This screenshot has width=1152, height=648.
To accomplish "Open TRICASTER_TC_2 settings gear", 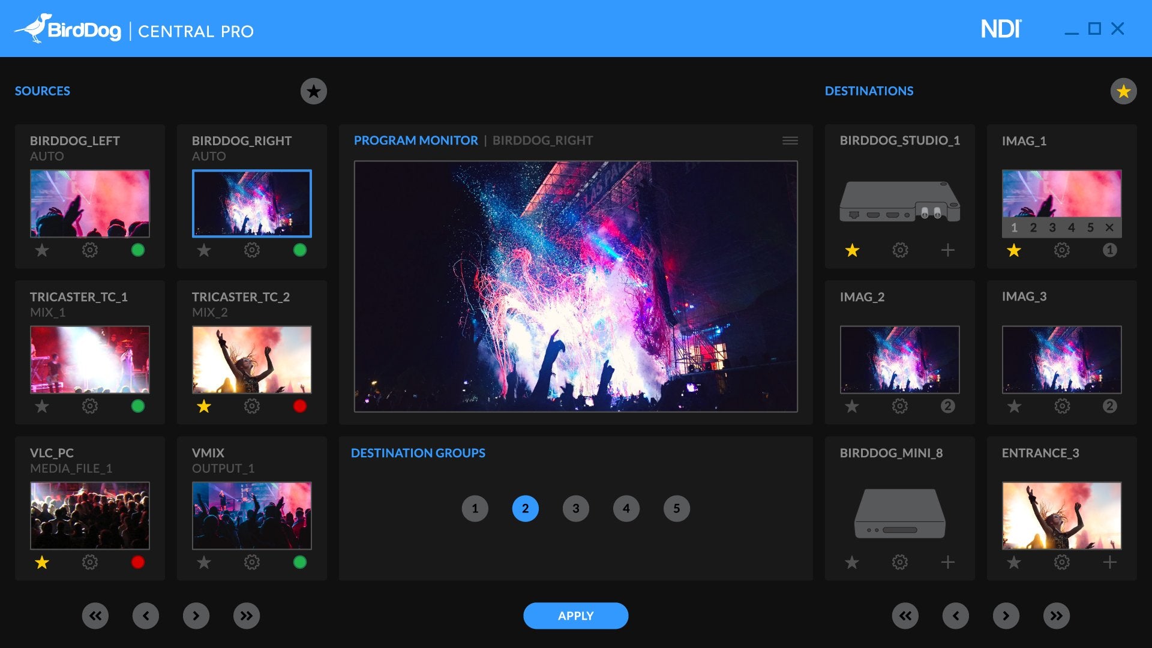I will pos(252,406).
